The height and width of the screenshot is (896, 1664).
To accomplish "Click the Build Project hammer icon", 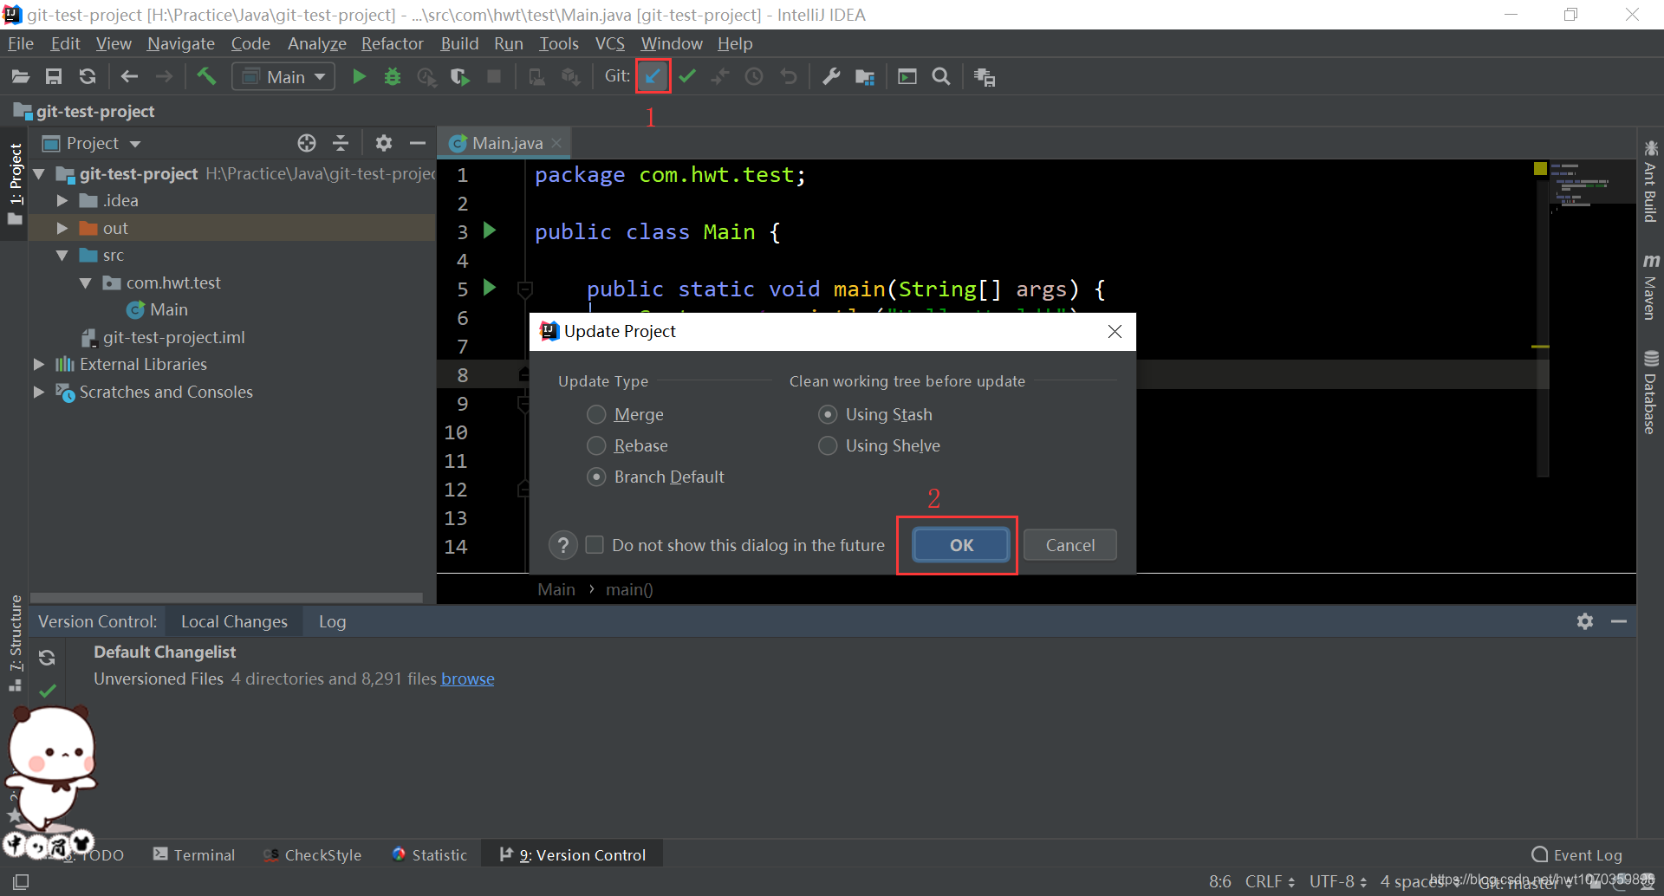I will pos(206,76).
